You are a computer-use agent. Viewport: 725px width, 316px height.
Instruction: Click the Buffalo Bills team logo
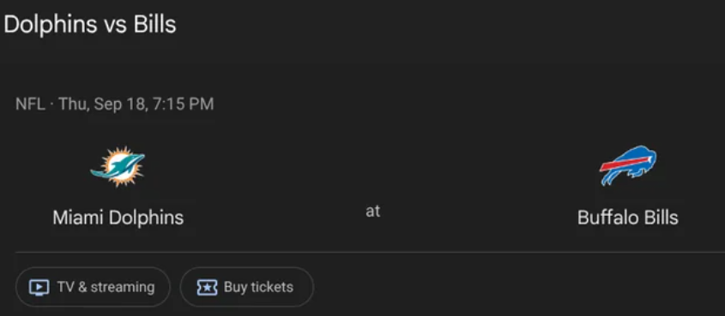point(627,165)
